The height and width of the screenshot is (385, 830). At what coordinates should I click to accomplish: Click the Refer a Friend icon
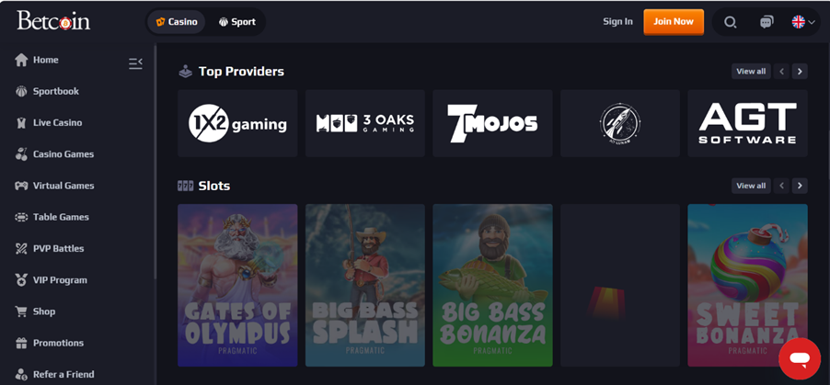coord(21,374)
